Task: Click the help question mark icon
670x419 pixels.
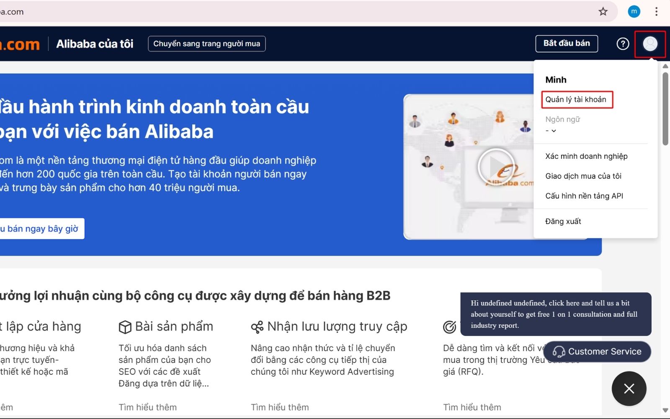Action: 623,44
